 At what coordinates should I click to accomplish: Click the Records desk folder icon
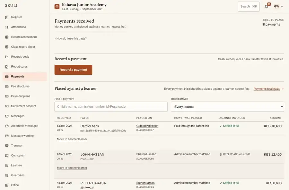7,57
